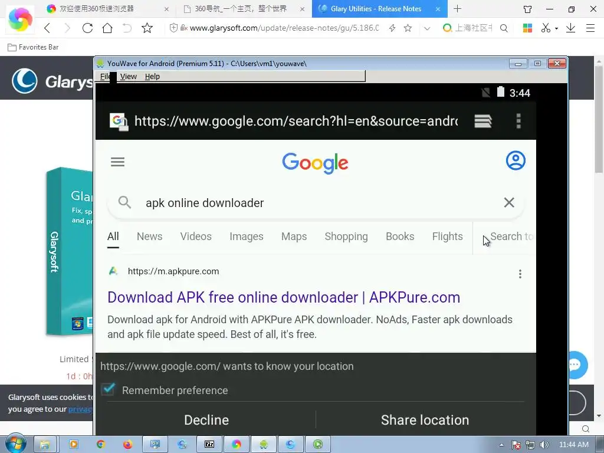
Task: Click the scissors screenshot tool
Action: click(546, 28)
